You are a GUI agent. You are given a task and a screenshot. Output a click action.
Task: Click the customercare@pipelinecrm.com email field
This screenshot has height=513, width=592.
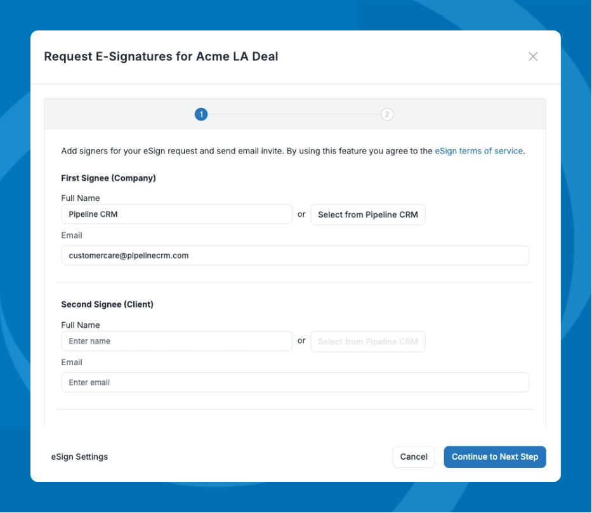pos(295,256)
